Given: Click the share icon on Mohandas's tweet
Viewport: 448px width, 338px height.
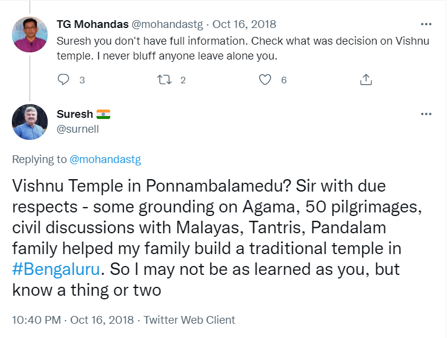Looking at the screenshot, I should click(366, 80).
